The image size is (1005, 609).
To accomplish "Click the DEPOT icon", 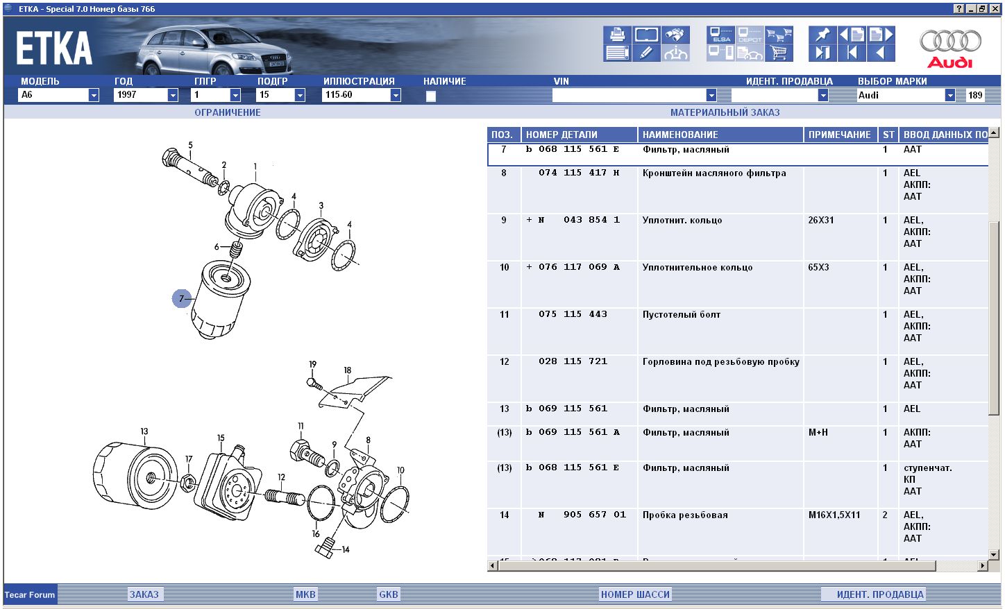I will click(750, 35).
